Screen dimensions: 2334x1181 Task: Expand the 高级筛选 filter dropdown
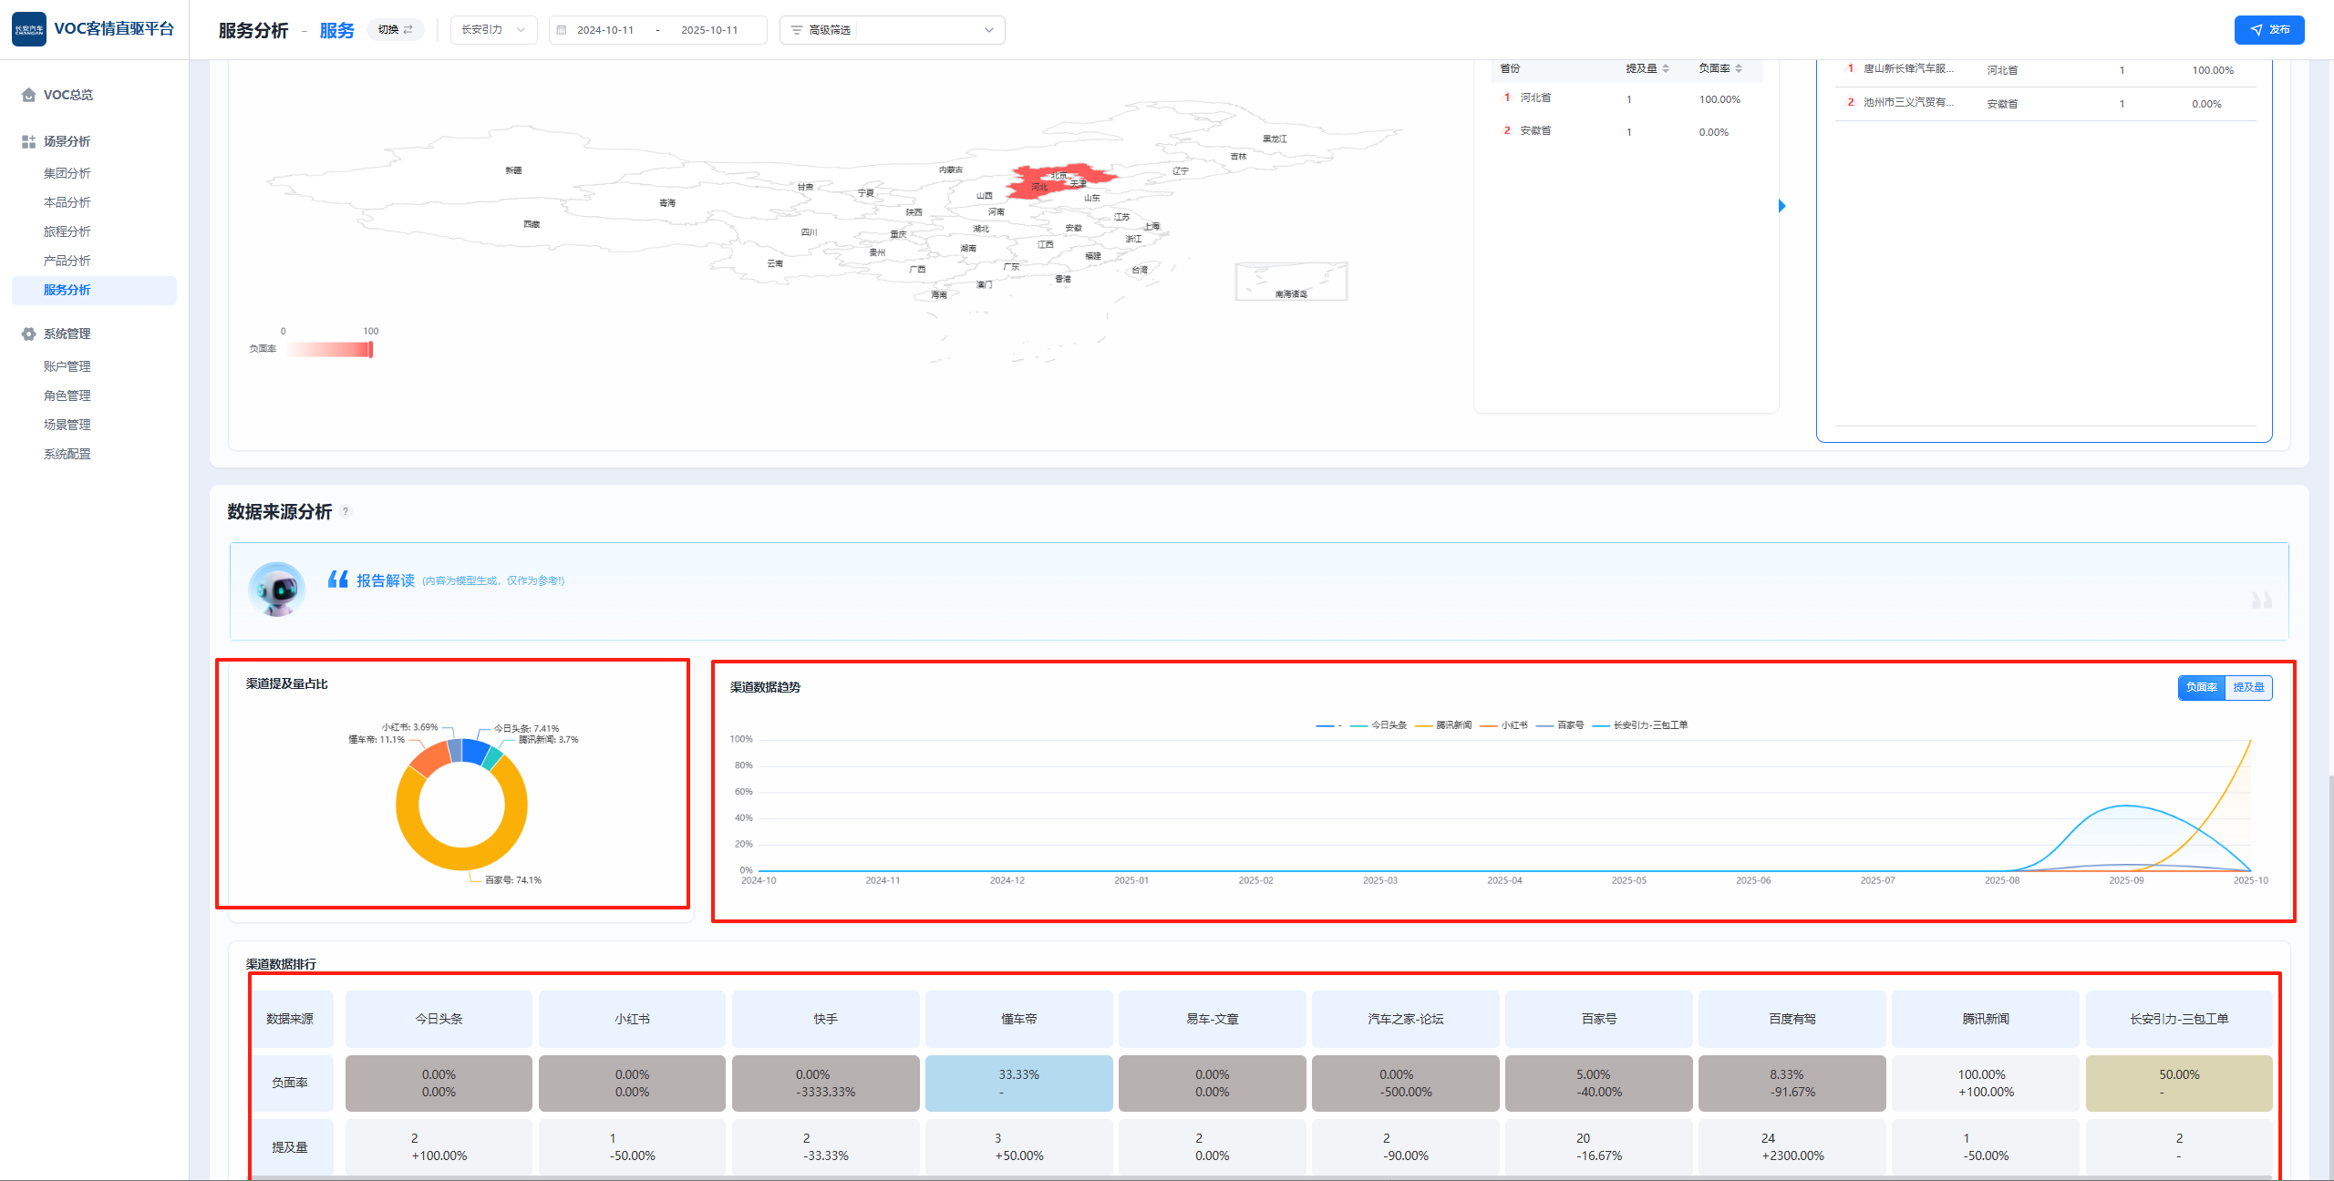coord(892,30)
